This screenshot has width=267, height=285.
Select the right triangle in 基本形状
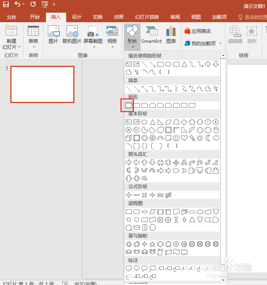pos(160,122)
